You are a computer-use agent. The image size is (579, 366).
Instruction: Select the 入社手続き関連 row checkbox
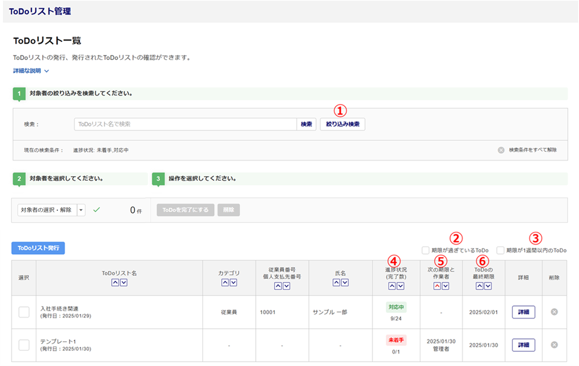[x=24, y=312]
